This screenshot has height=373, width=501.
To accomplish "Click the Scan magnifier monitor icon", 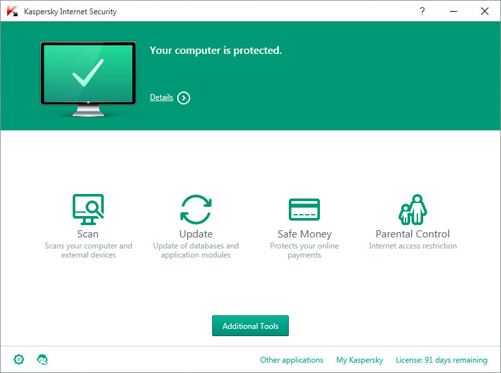I will point(88,209).
